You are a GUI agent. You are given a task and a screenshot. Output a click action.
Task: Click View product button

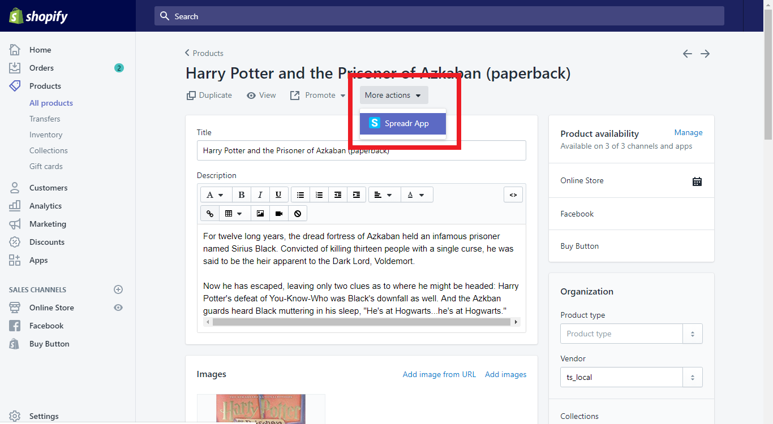coord(261,95)
